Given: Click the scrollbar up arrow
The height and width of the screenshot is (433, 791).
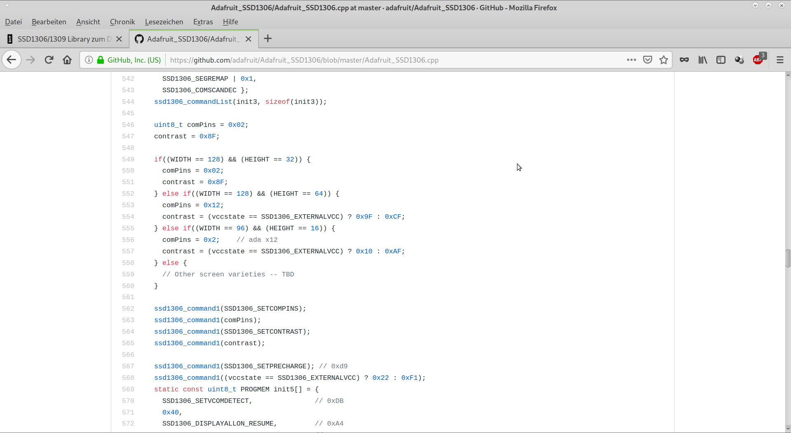Looking at the screenshot, I should (x=788, y=75).
